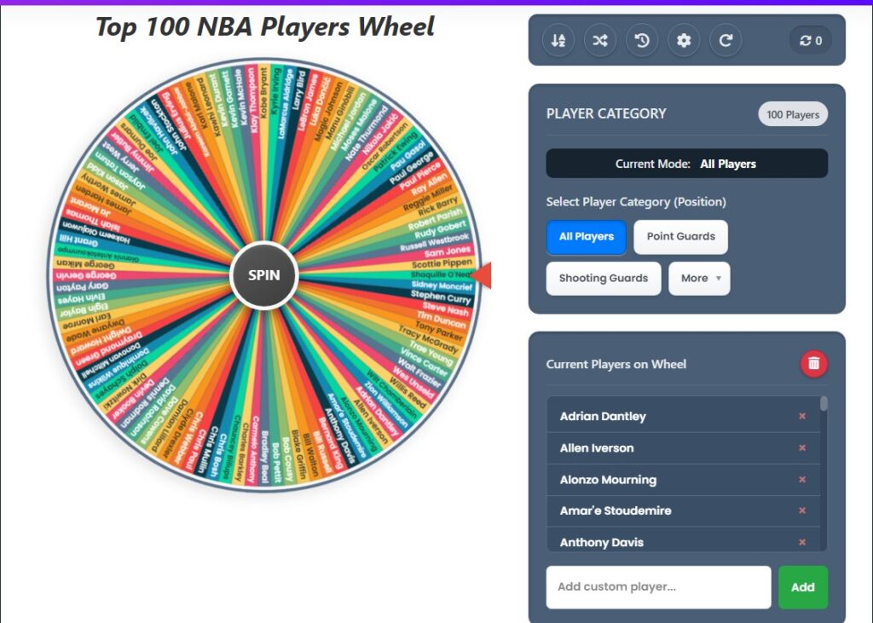Remove Anthony Davis via its x icon

point(801,542)
